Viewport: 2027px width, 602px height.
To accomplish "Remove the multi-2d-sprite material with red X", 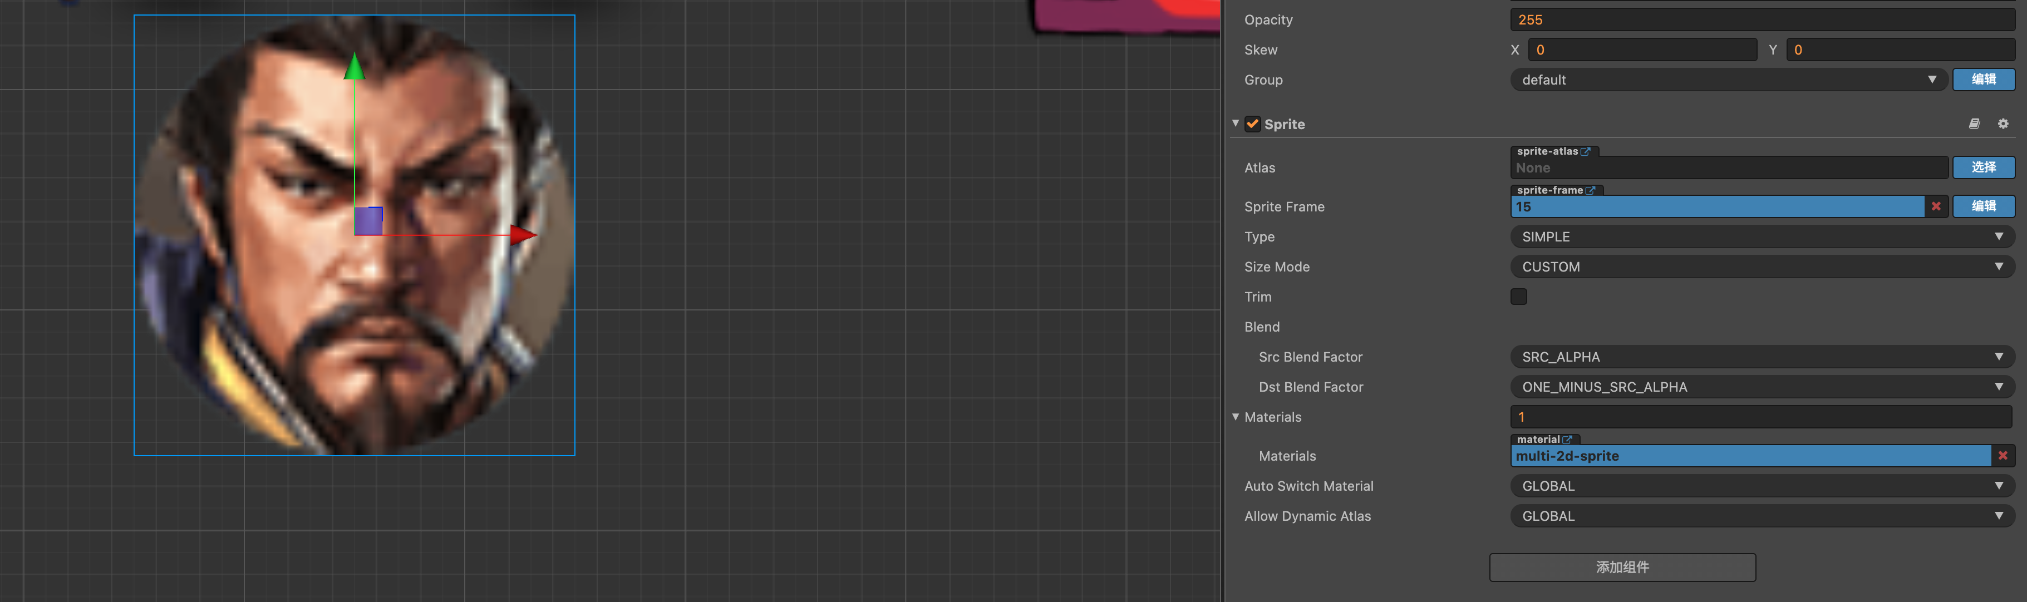I will [x=2003, y=456].
